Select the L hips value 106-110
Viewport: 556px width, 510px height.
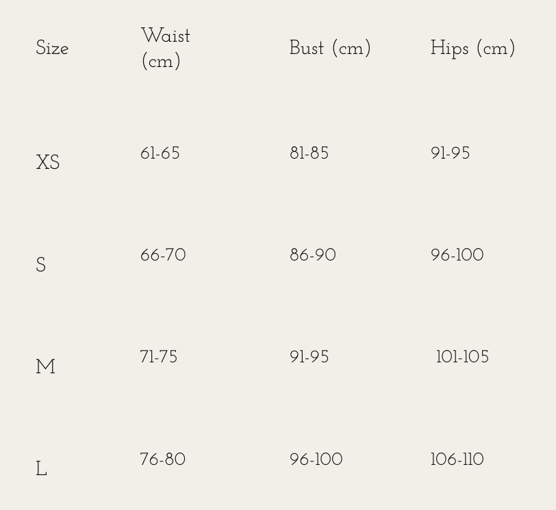[457, 459]
